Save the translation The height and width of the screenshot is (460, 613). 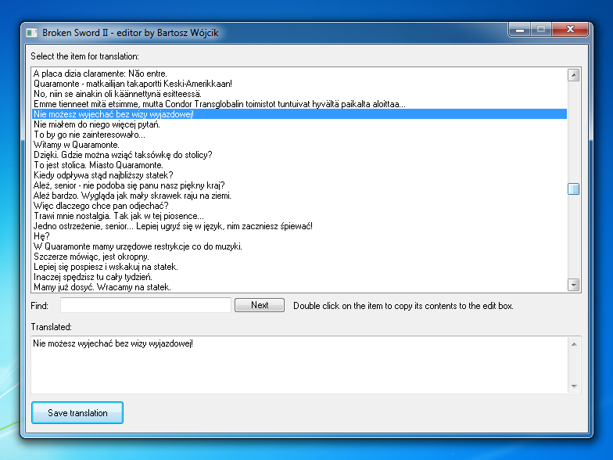tap(77, 413)
